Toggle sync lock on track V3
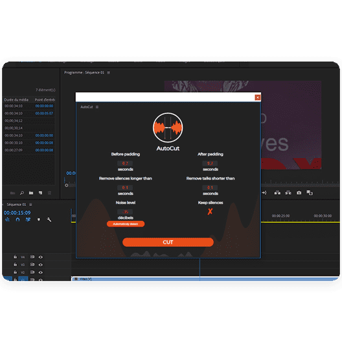 tap(32, 264)
